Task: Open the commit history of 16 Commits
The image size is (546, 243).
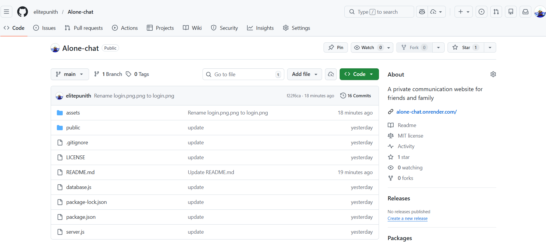Action: [x=356, y=96]
